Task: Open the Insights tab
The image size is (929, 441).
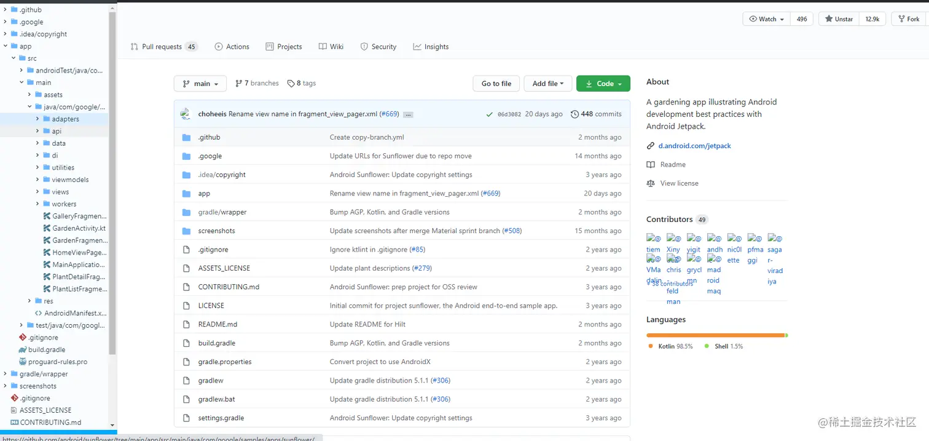Action: pos(431,47)
